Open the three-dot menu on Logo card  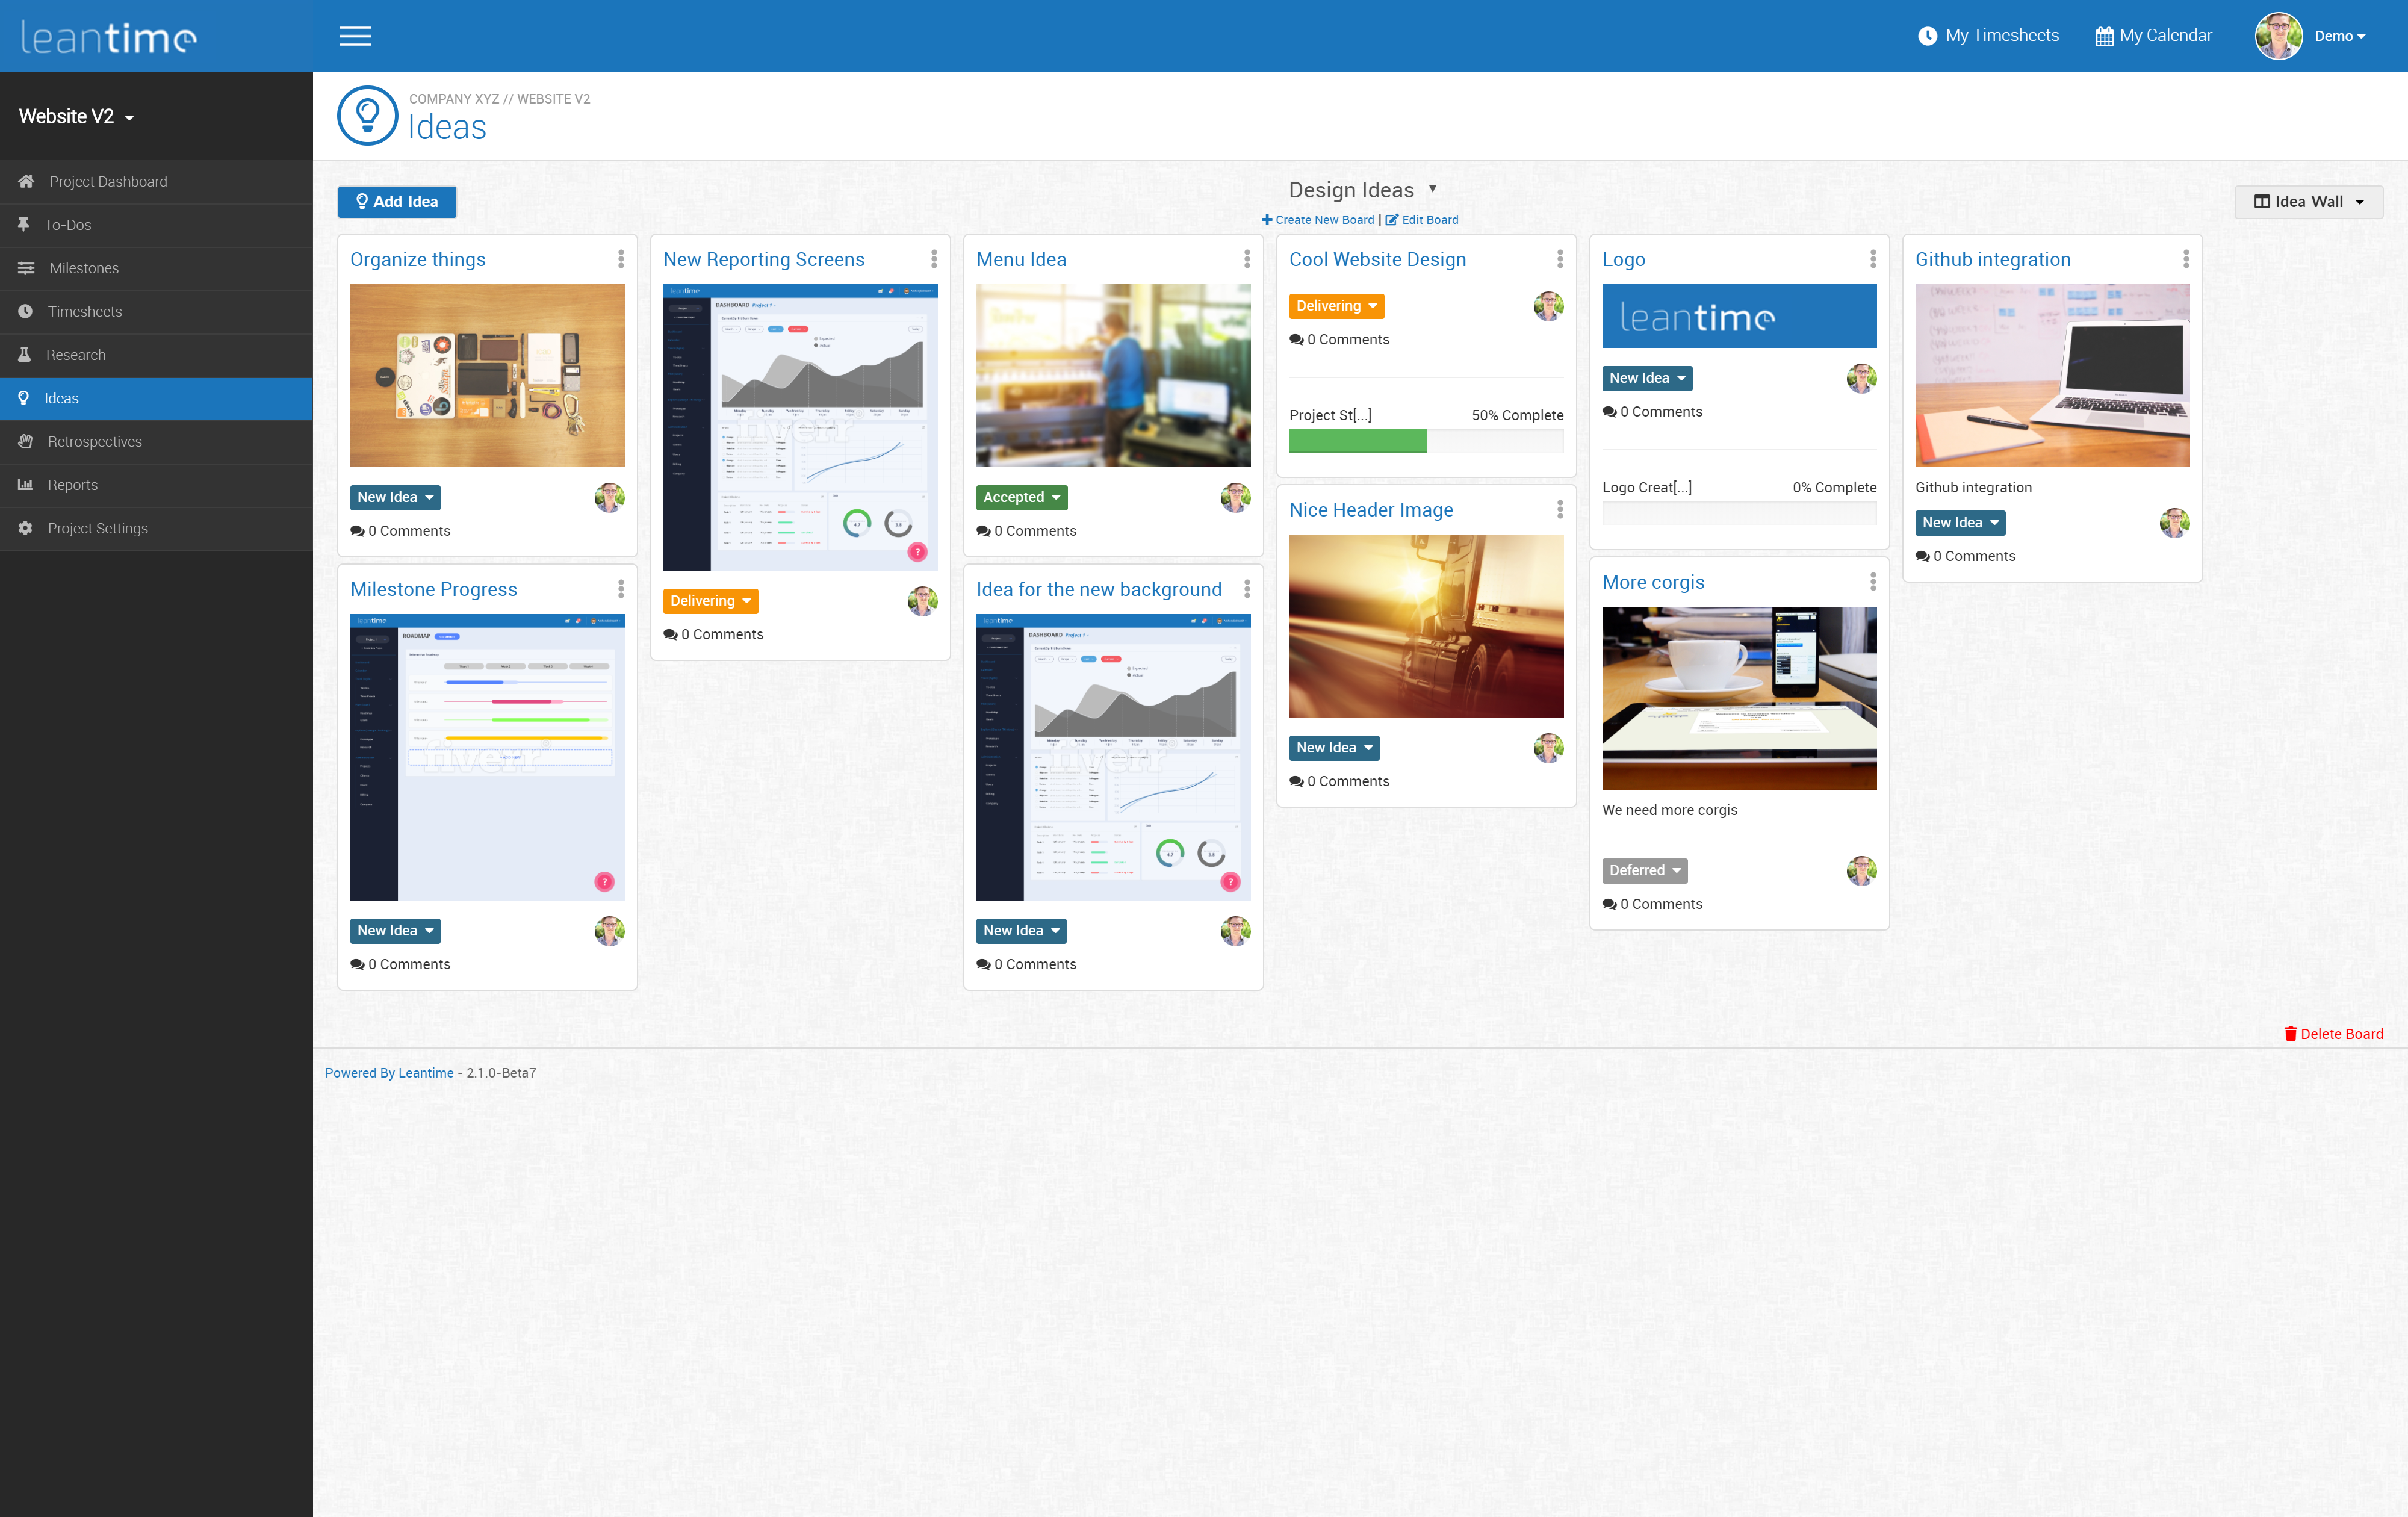point(1872,259)
